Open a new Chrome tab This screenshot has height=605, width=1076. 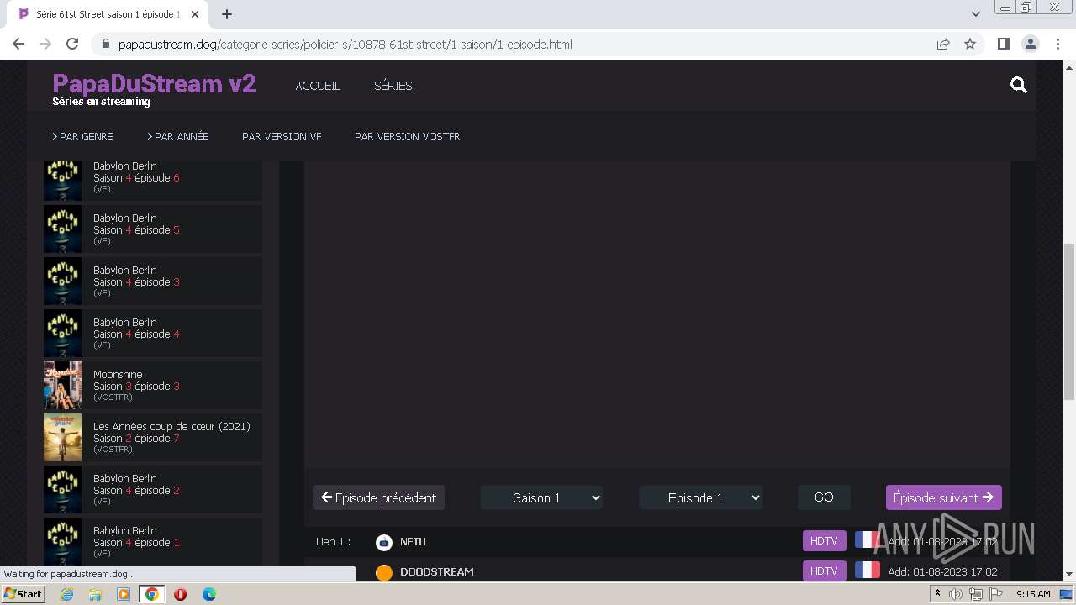click(226, 14)
